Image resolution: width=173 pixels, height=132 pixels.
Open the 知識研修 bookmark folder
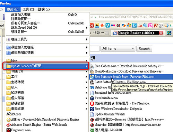pos(47,93)
